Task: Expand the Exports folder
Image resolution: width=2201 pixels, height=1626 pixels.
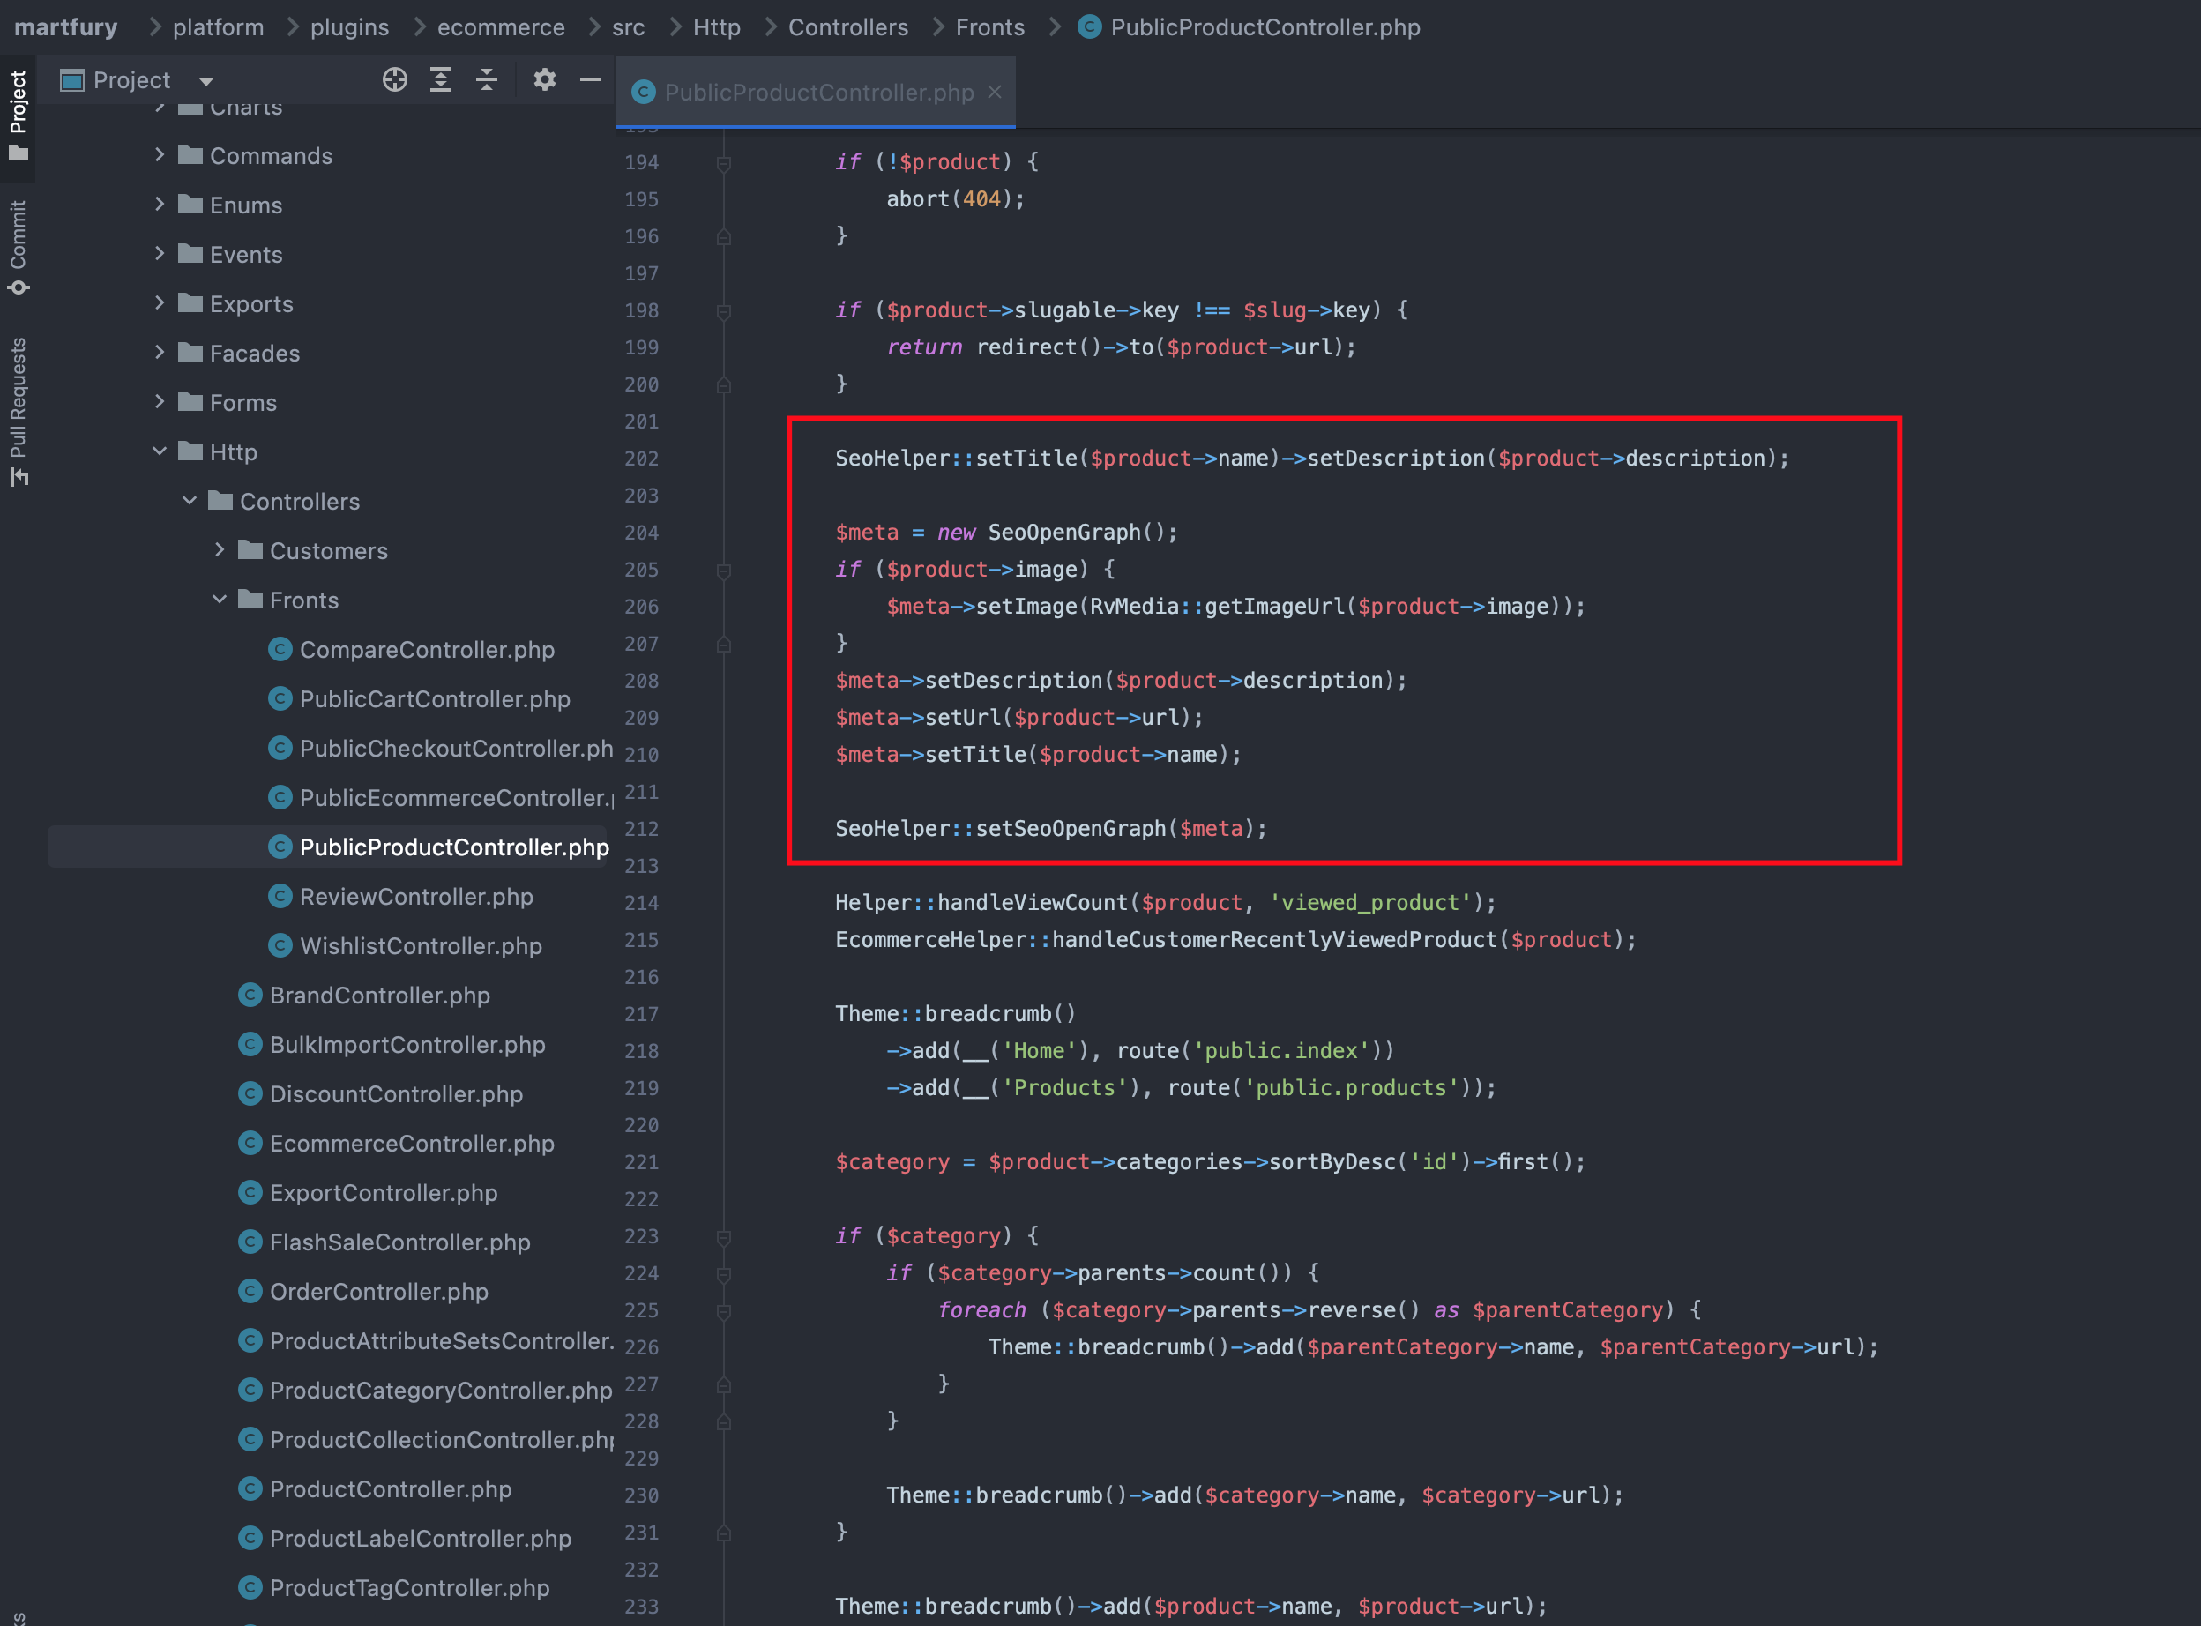Action: (x=160, y=302)
